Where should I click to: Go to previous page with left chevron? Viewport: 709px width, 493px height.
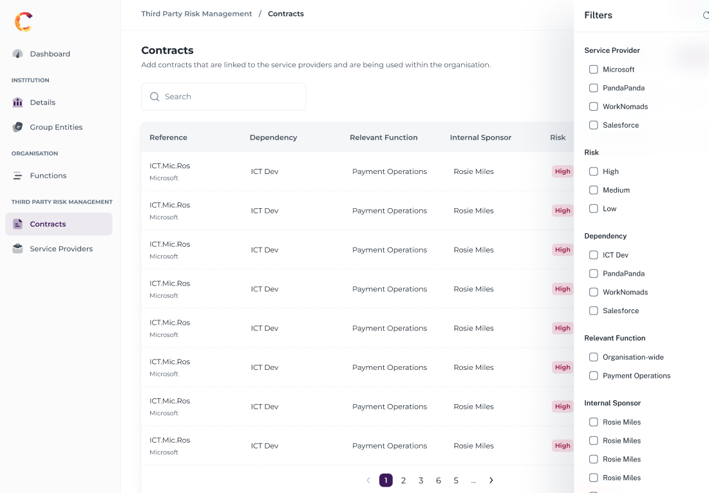[x=368, y=480]
